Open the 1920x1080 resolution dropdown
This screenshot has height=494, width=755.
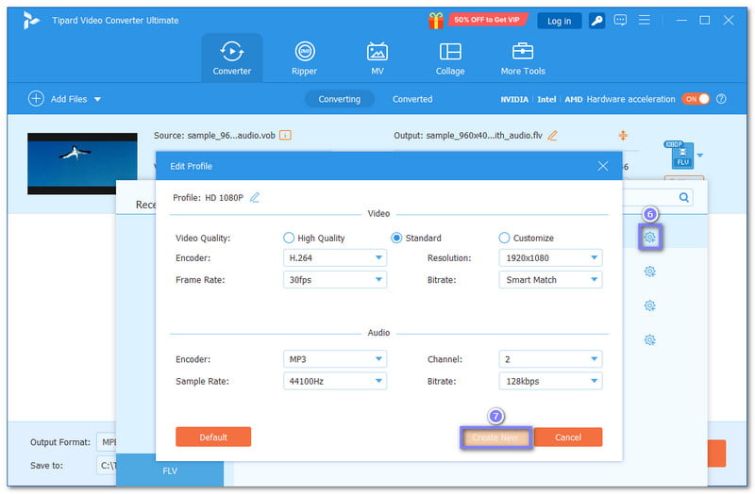[550, 257]
